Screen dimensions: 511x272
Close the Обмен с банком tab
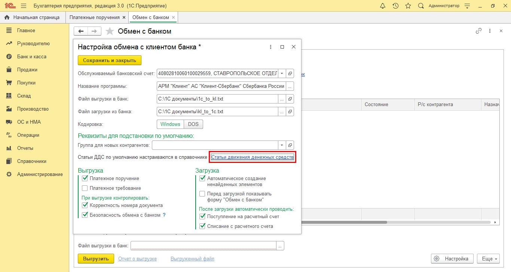[173, 18]
